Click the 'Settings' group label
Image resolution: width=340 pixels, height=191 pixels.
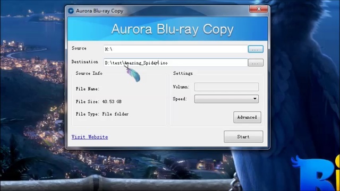click(183, 73)
